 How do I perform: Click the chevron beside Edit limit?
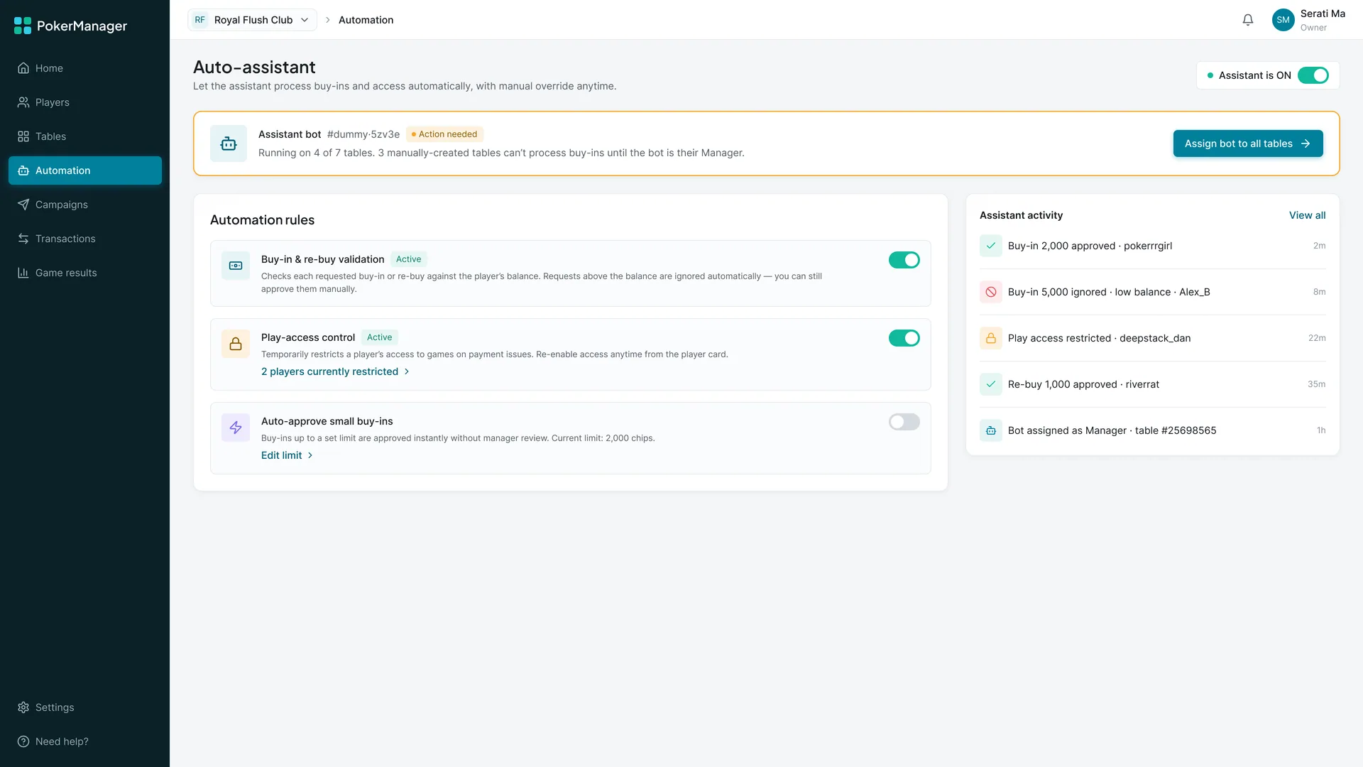click(310, 455)
